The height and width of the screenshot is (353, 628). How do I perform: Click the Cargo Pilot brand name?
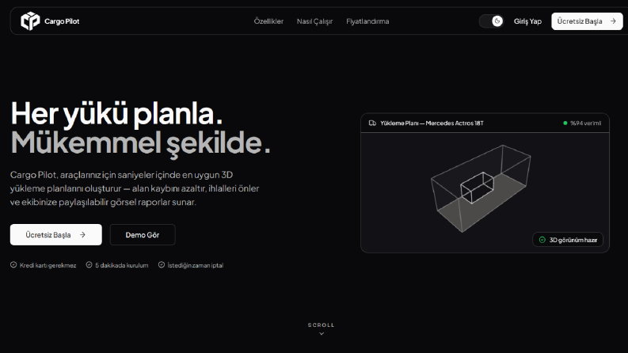point(62,21)
